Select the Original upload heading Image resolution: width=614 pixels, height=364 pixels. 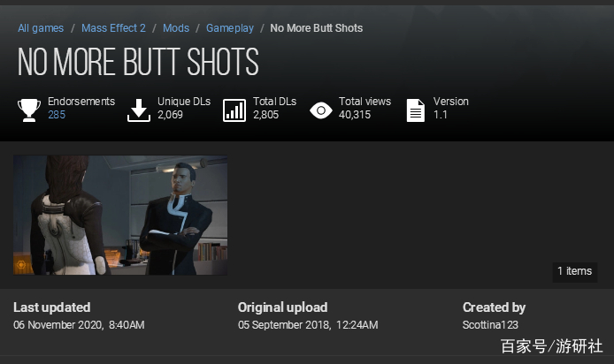tap(283, 307)
